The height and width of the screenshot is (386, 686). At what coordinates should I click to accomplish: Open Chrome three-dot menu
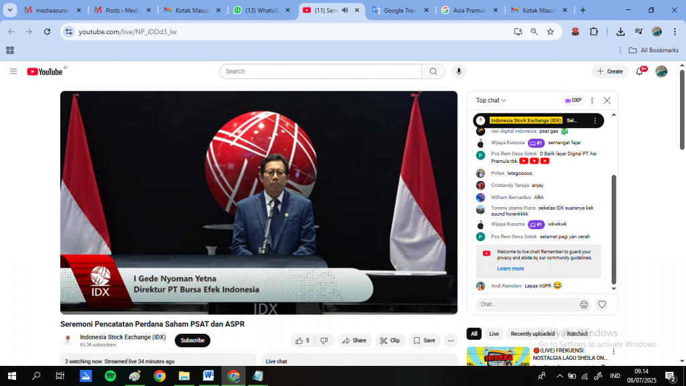tap(675, 31)
